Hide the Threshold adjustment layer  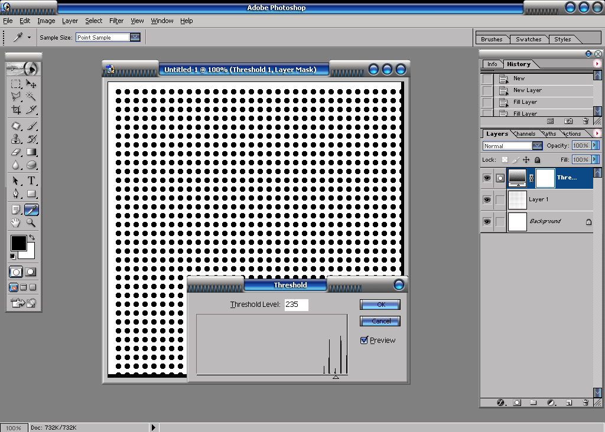(x=487, y=178)
